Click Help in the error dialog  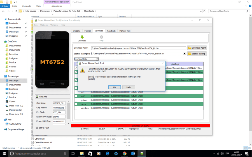[129, 87]
